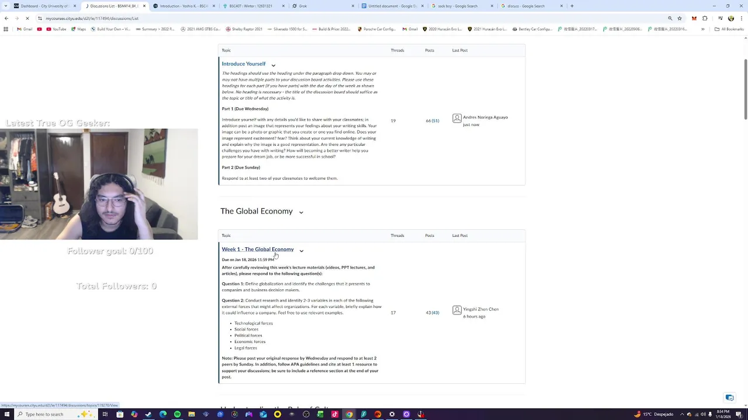Image resolution: width=748 pixels, height=420 pixels.
Task: Open Spotify from taskbar
Action: [177, 414]
